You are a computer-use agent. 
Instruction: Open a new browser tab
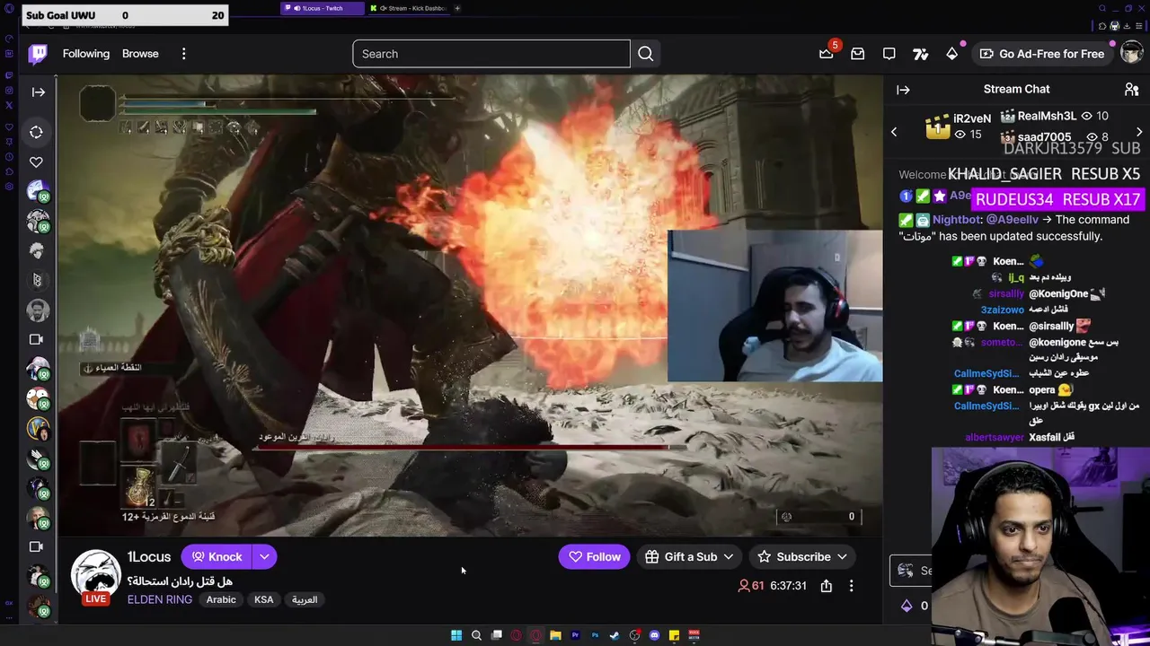click(457, 8)
